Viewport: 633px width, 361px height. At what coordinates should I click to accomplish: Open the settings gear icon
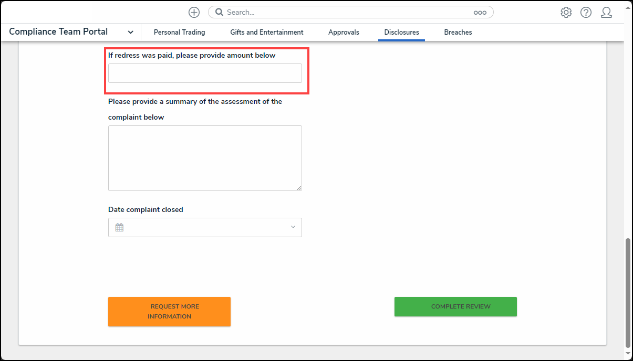pos(566,13)
